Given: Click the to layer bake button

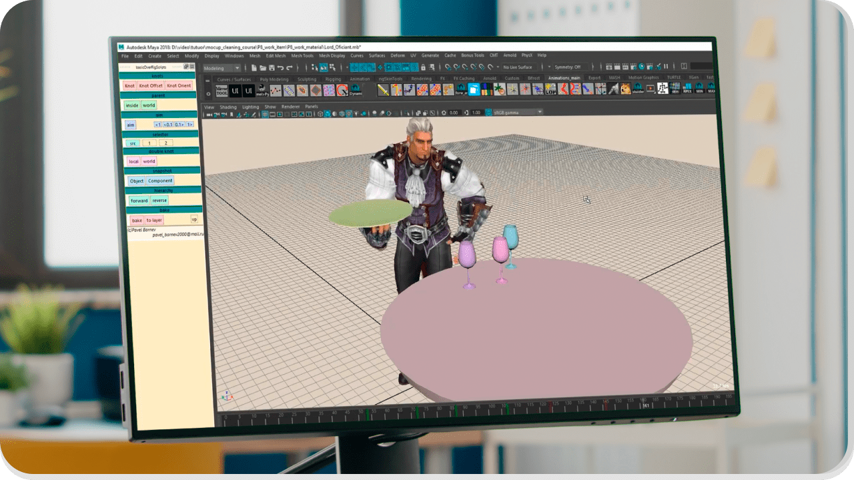Looking at the screenshot, I should [x=154, y=220].
